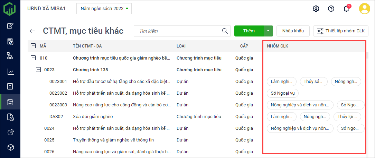Open the user avatar profile

tap(364, 9)
